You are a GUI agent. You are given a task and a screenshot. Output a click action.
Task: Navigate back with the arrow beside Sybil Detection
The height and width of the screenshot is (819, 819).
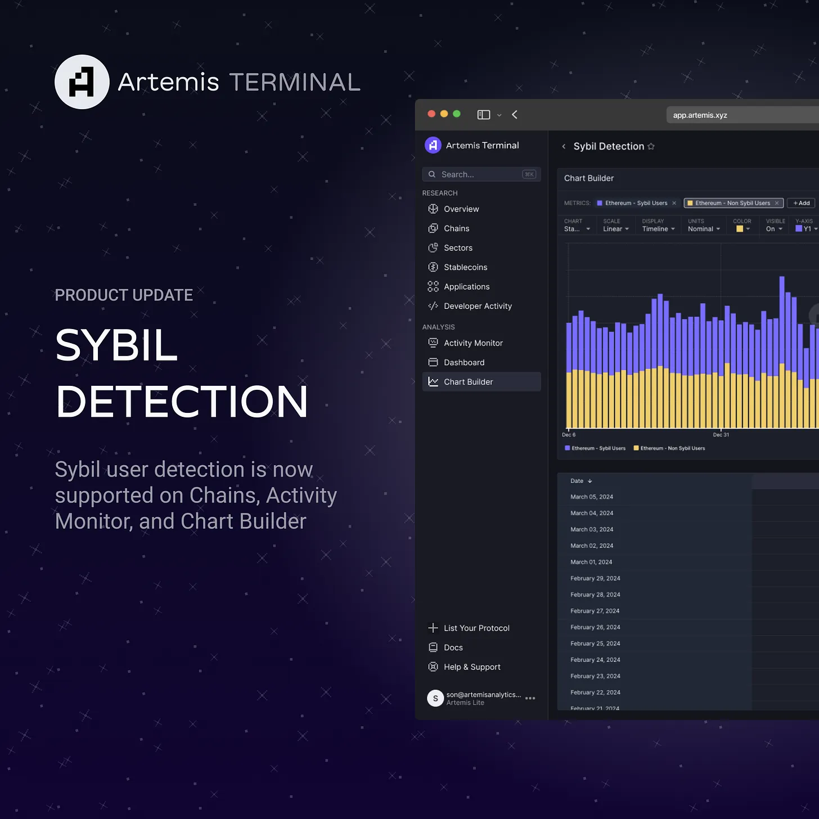pyautogui.click(x=564, y=146)
